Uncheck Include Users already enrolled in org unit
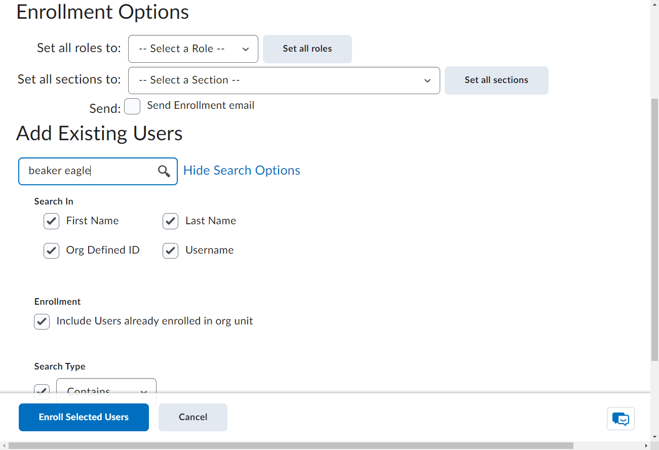 pos(42,321)
